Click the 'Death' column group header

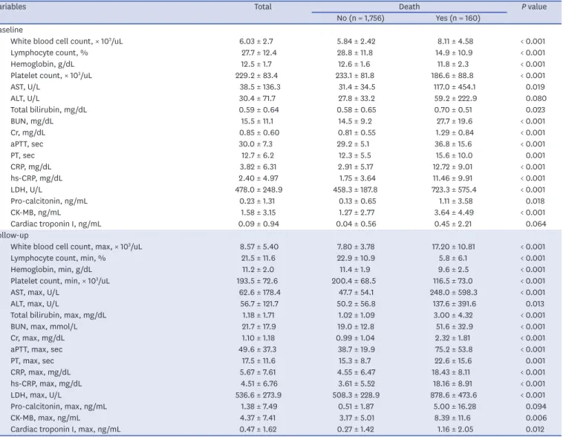coord(409,7)
